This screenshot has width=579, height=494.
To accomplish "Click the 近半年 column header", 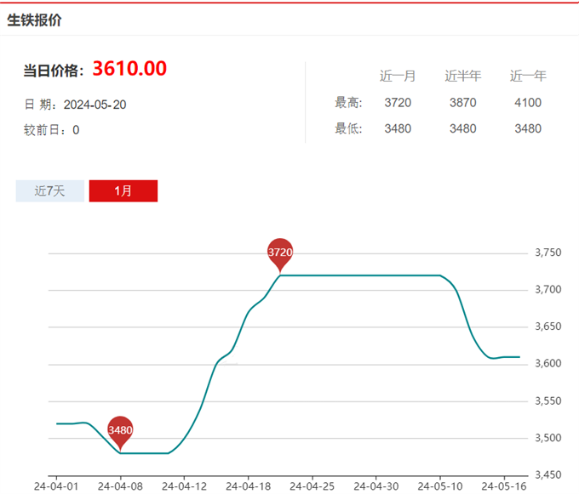I will pyautogui.click(x=463, y=76).
